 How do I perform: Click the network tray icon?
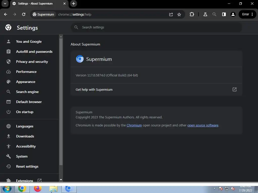pos(227,188)
